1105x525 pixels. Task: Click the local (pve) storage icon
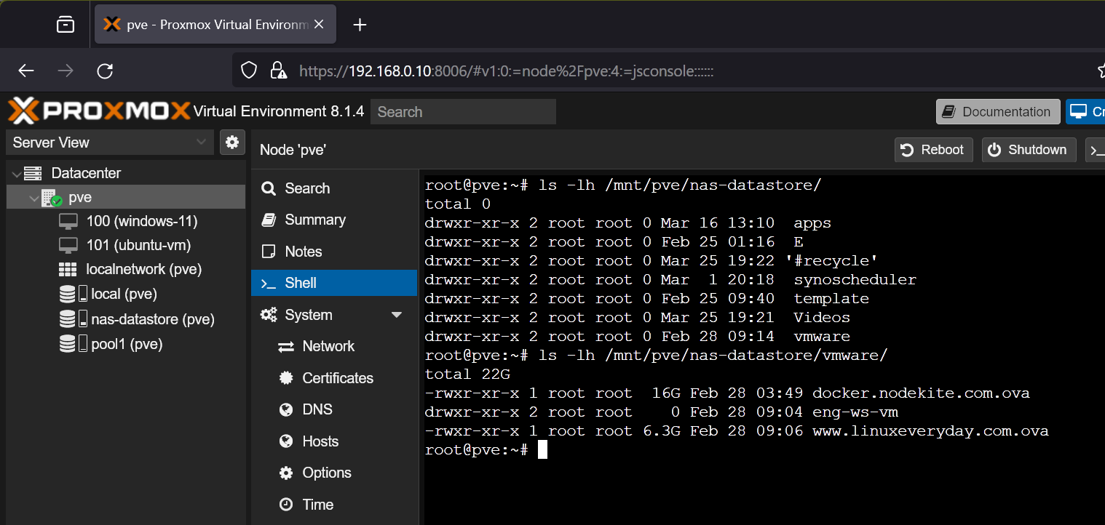(x=74, y=294)
